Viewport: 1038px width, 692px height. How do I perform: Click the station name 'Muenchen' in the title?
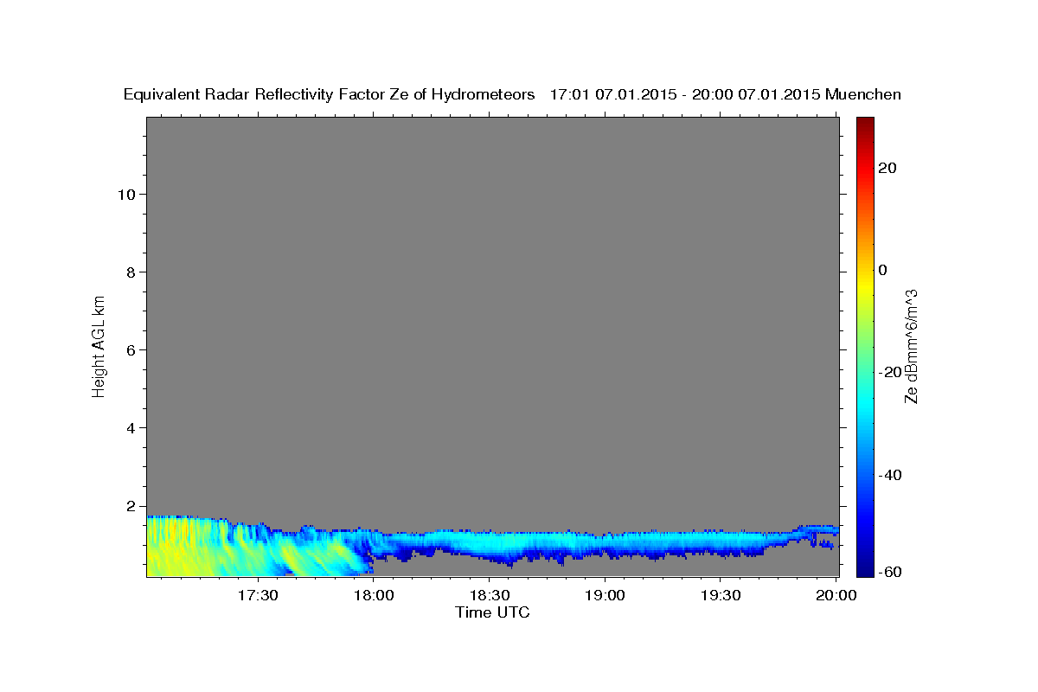pyautogui.click(x=864, y=94)
